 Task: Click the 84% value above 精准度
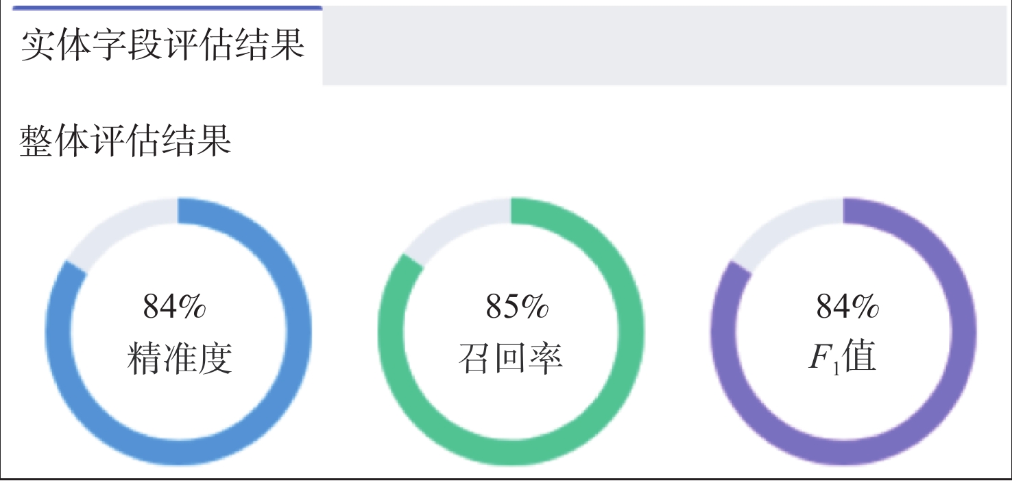coord(174,307)
